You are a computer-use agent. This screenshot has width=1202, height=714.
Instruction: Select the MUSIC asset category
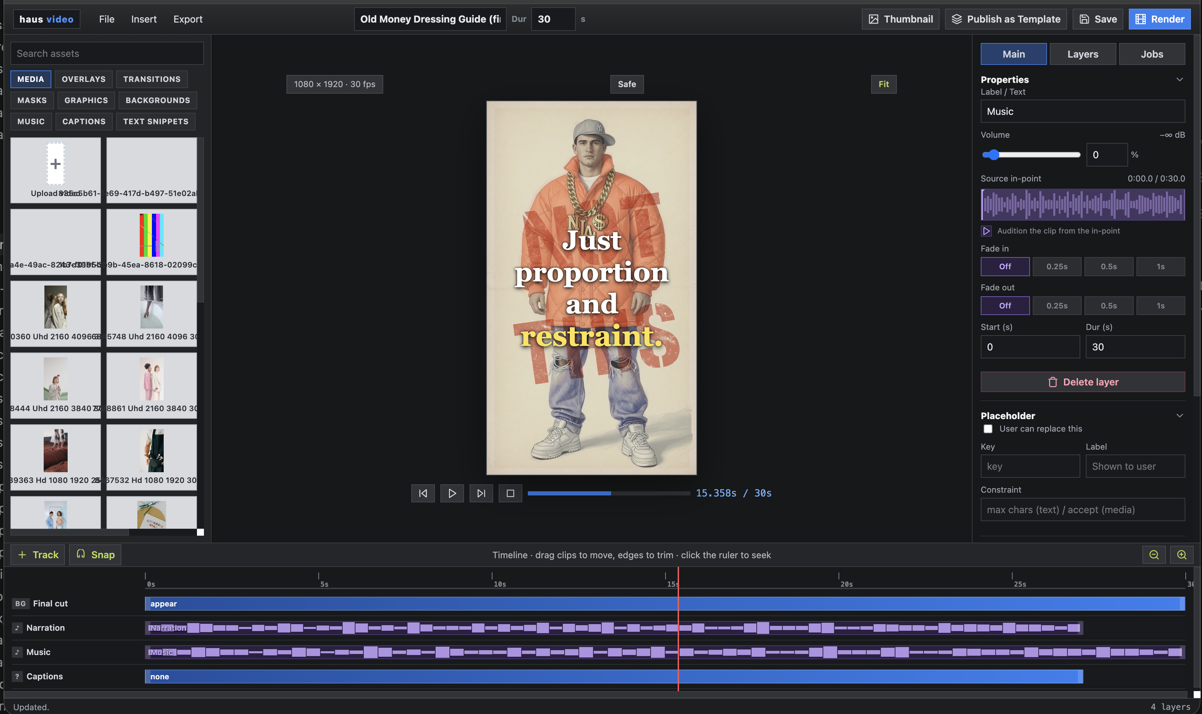pos(31,122)
